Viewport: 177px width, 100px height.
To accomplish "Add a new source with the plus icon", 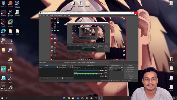I will click(58, 78).
